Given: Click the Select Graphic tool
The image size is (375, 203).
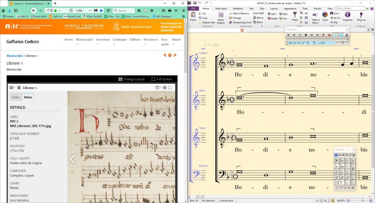Looking at the screenshot, I should (221, 18).
